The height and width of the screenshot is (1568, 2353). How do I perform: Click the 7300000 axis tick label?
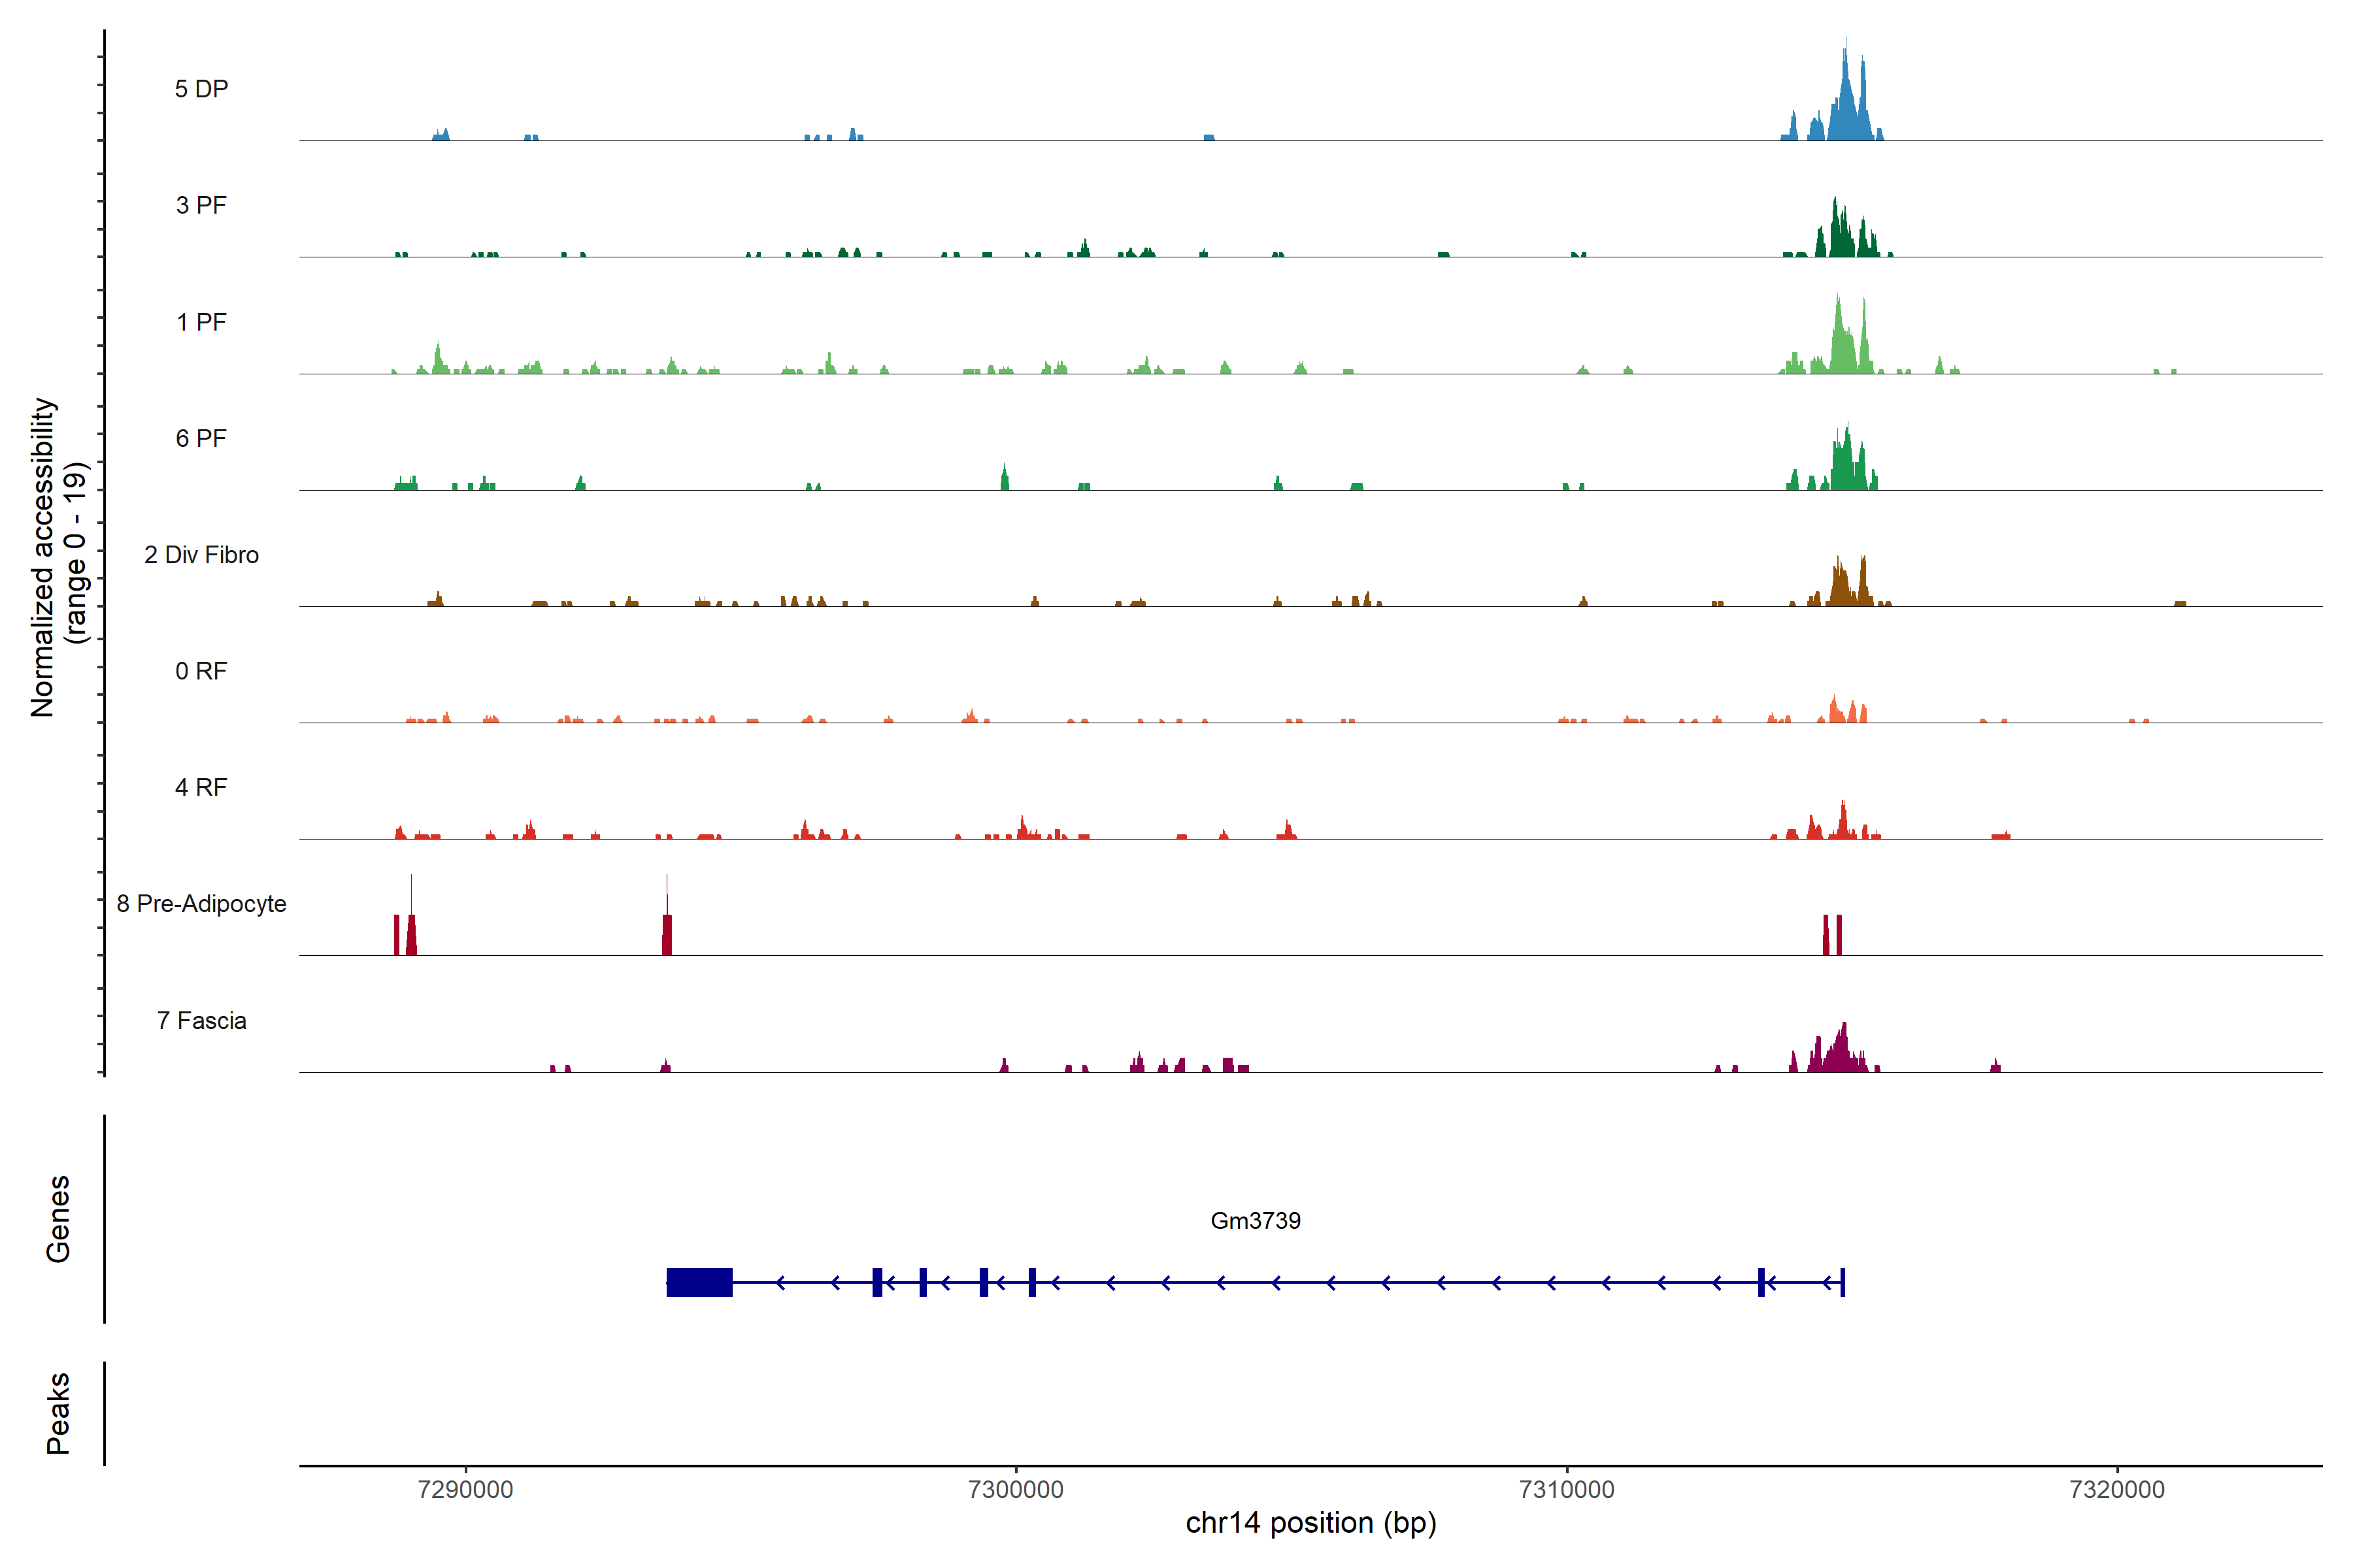click(x=1016, y=1489)
